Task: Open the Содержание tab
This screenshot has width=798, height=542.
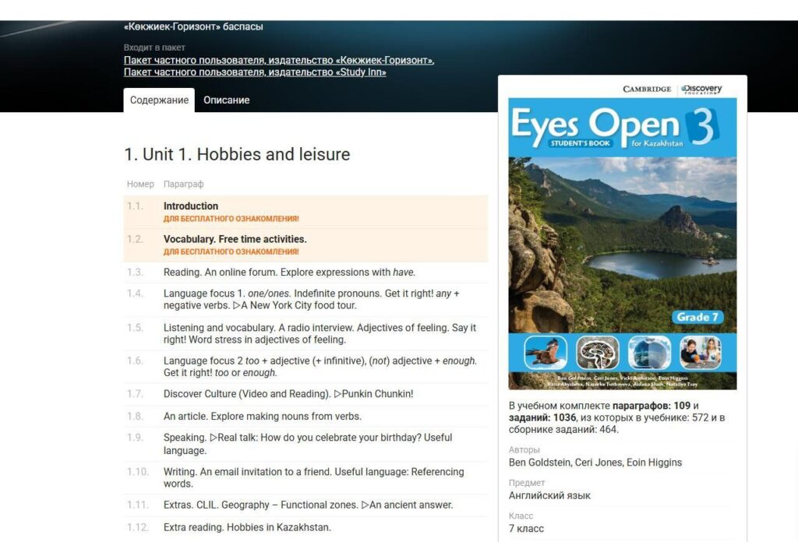Action: [x=159, y=100]
